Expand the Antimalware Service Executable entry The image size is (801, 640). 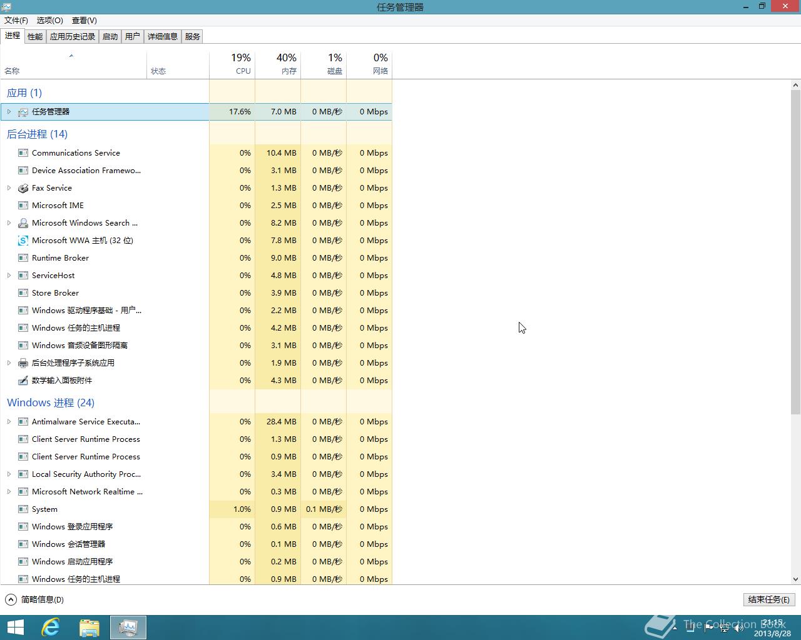point(9,422)
